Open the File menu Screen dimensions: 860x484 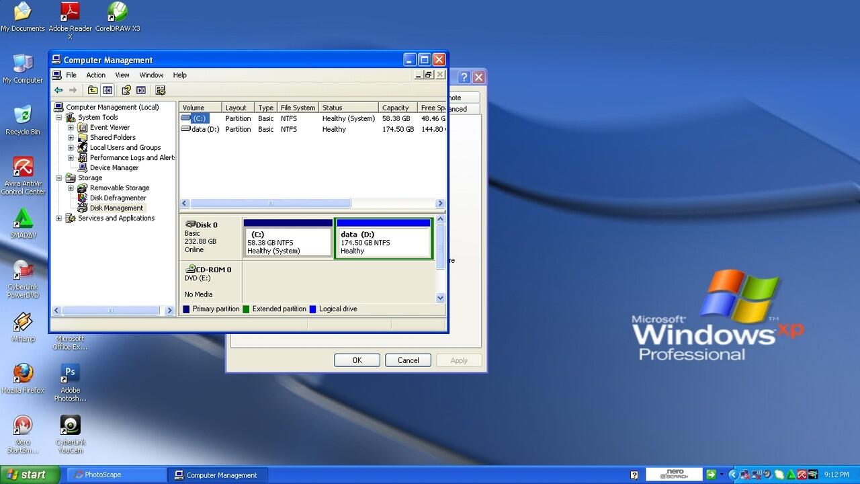point(71,75)
